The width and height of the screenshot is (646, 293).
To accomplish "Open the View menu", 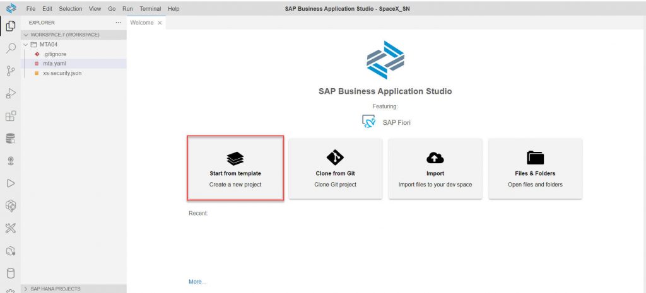I will [x=95, y=9].
